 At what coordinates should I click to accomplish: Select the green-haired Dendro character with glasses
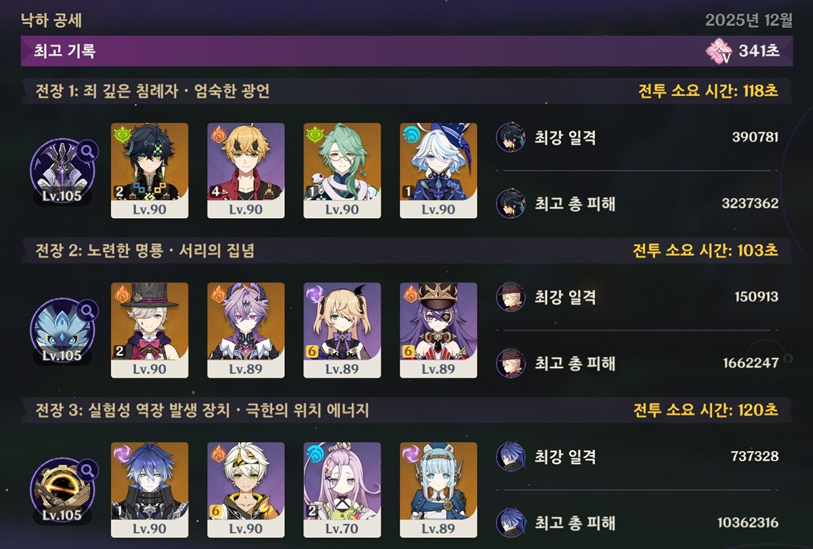(x=342, y=170)
